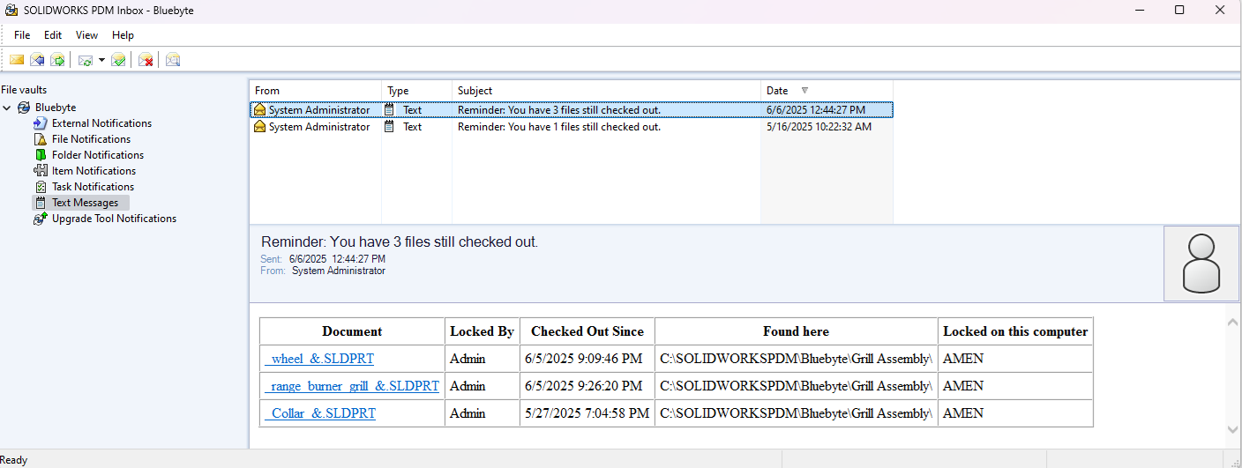Open the File menu
1242x468 pixels.
[22, 35]
